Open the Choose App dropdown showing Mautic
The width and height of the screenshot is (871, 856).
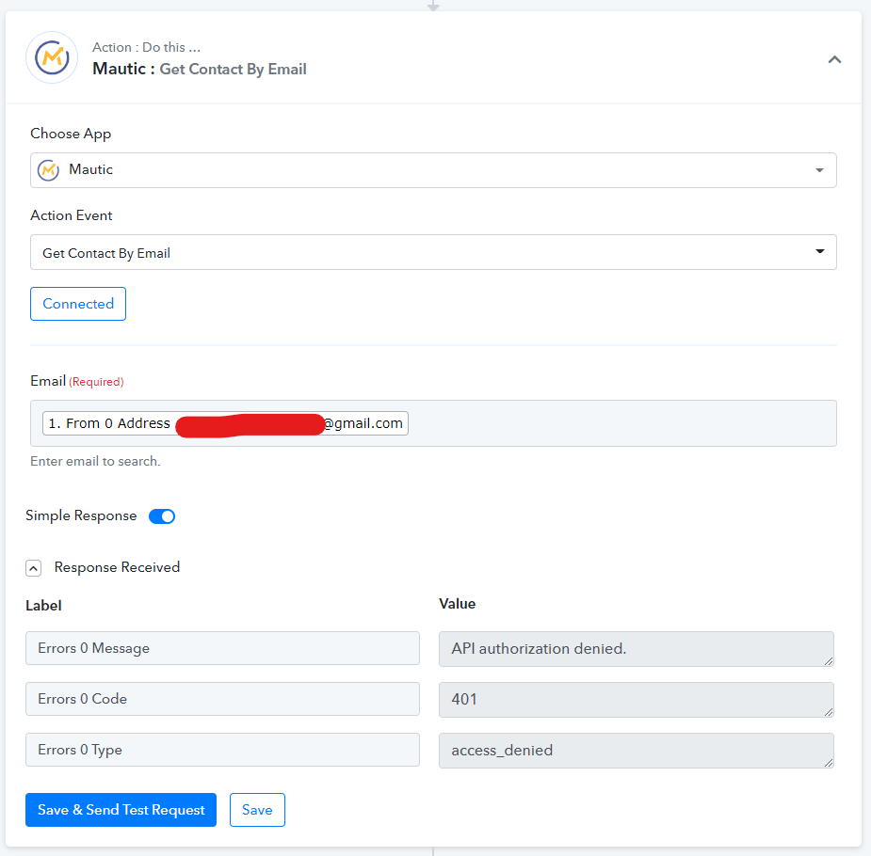pos(433,170)
